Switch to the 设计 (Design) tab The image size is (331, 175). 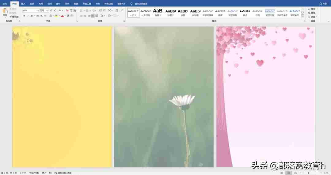(x=32, y=4)
